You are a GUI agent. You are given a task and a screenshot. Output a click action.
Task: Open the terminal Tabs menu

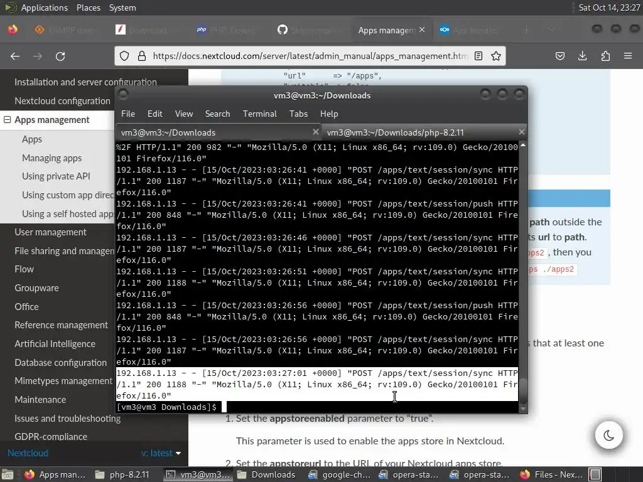coord(298,114)
